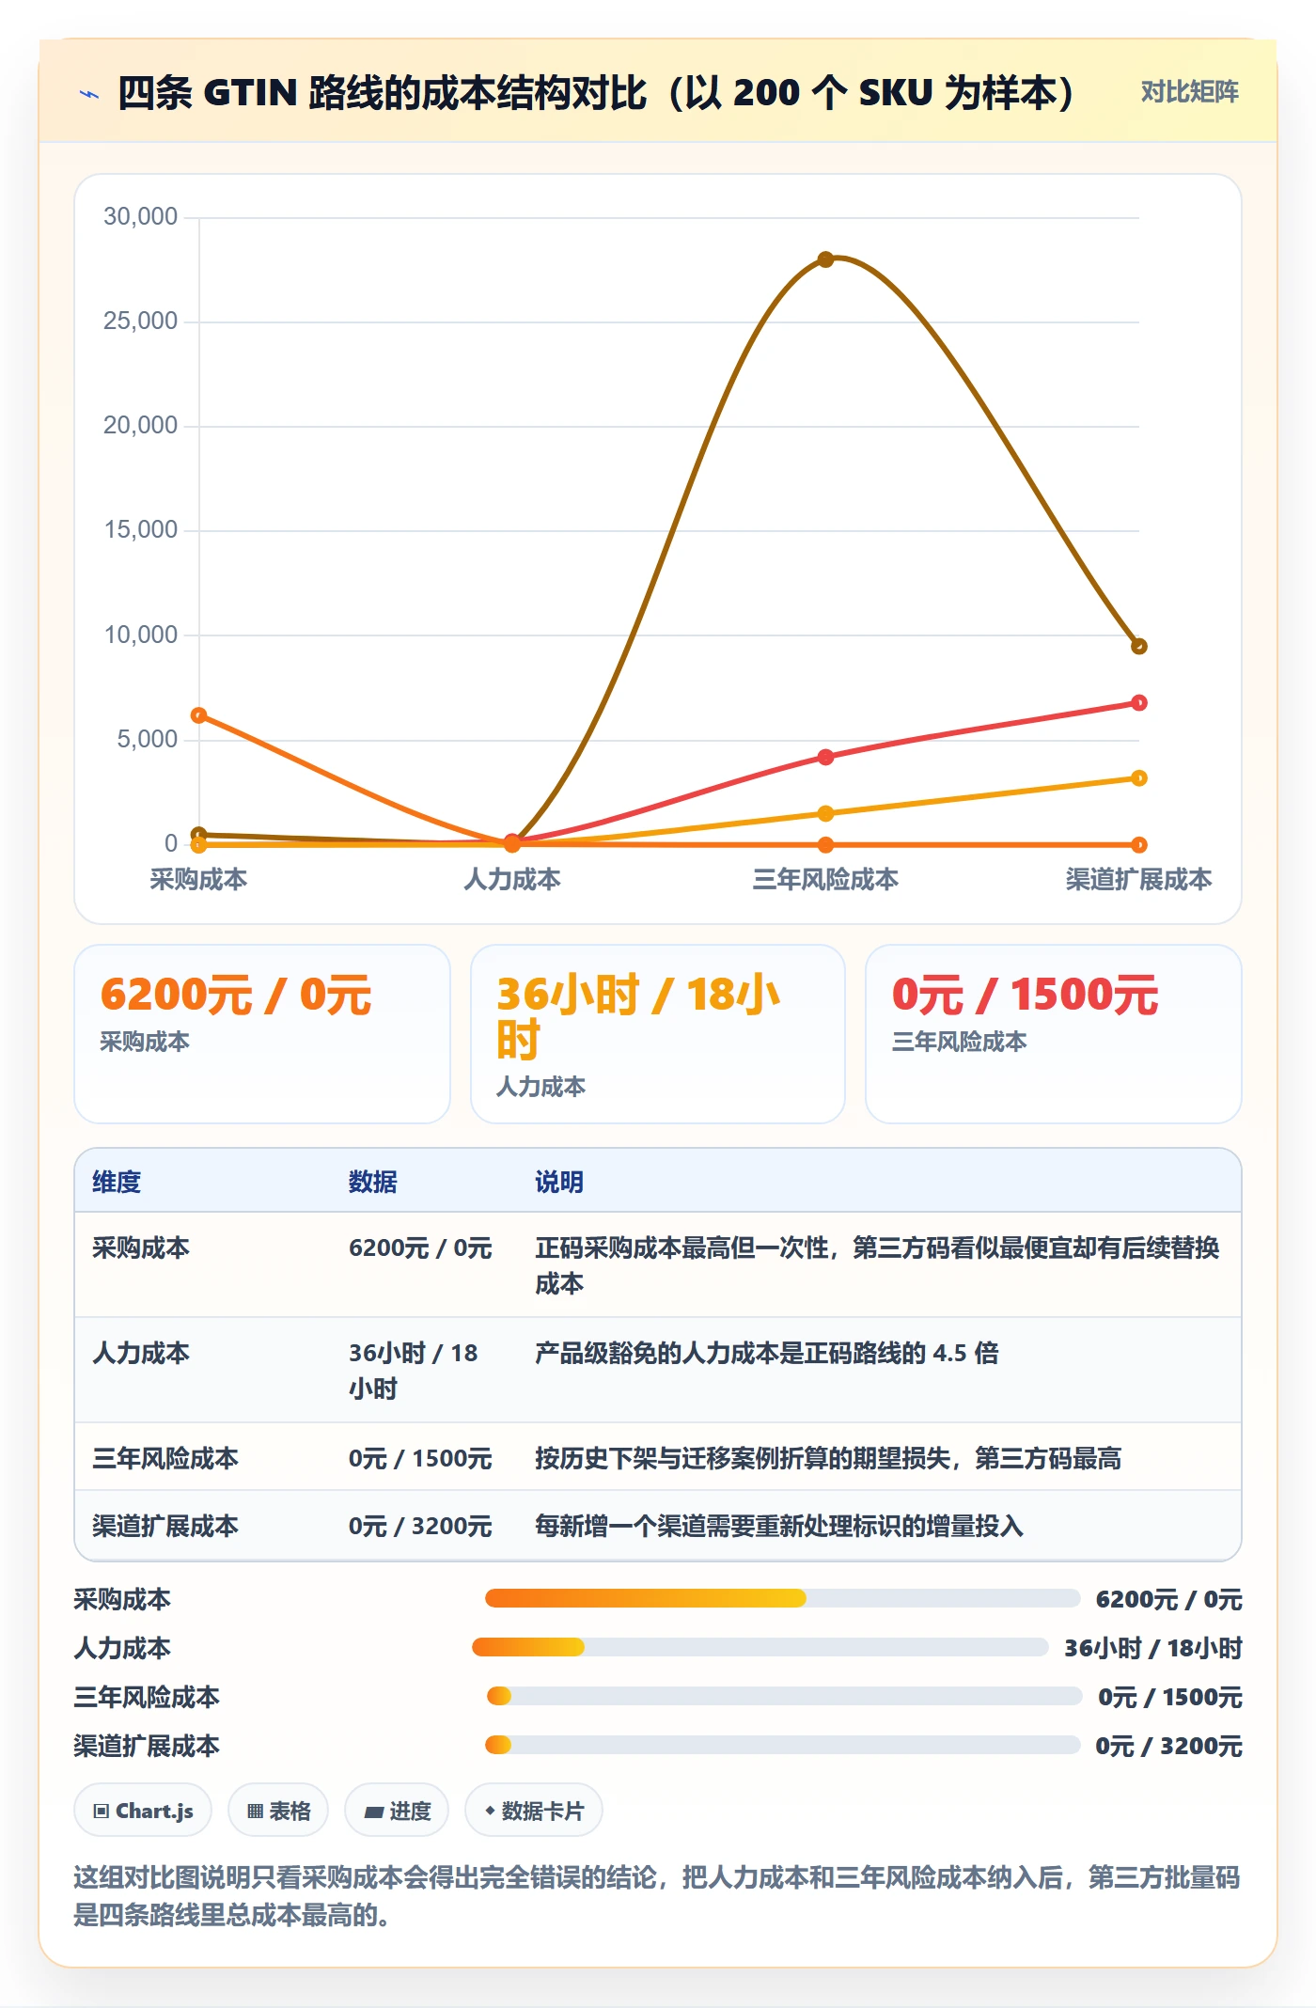This screenshot has width=1316, height=2008.
Task: Click the table cell reading 0元 / 3200元
Action: click(420, 1526)
